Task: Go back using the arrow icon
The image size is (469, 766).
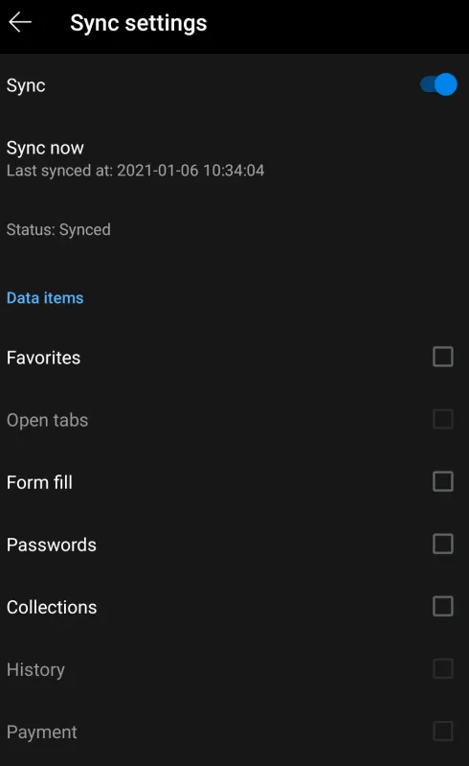Action: pyautogui.click(x=20, y=22)
